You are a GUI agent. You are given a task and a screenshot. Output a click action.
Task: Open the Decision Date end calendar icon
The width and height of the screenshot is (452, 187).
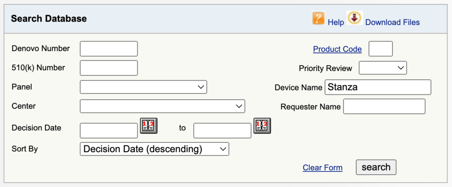click(x=262, y=126)
